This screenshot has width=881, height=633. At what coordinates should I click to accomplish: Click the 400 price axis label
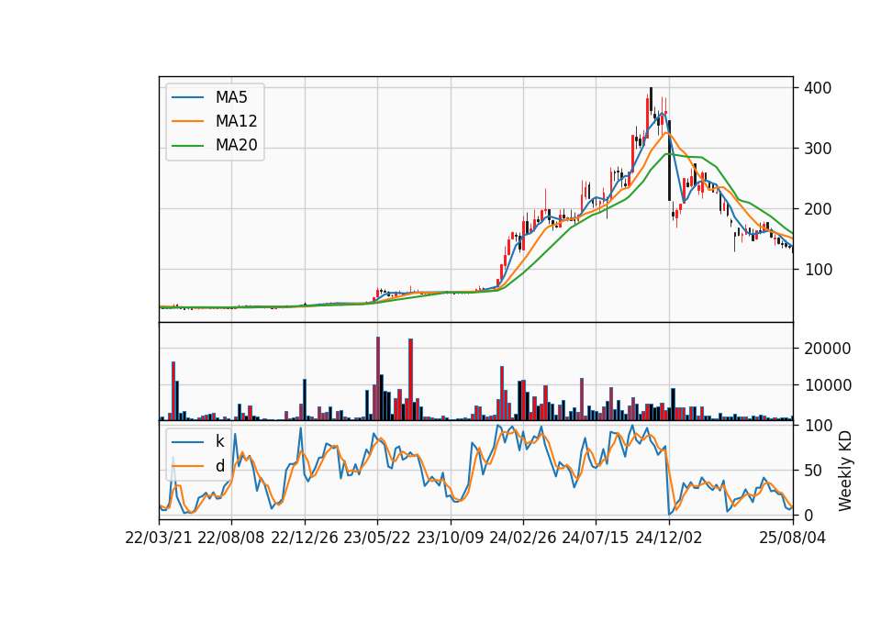[x=818, y=88]
